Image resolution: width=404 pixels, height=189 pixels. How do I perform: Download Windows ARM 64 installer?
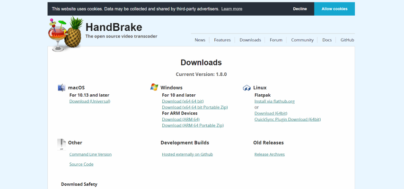tap(181, 119)
